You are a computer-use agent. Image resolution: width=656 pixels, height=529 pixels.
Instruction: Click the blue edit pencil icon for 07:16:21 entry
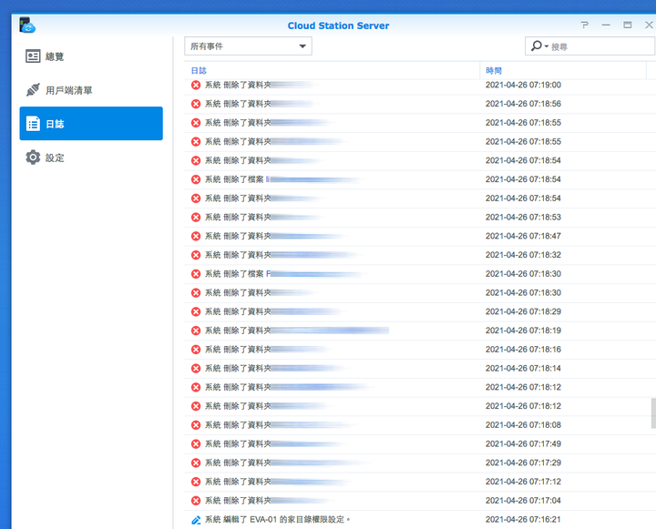tap(196, 520)
